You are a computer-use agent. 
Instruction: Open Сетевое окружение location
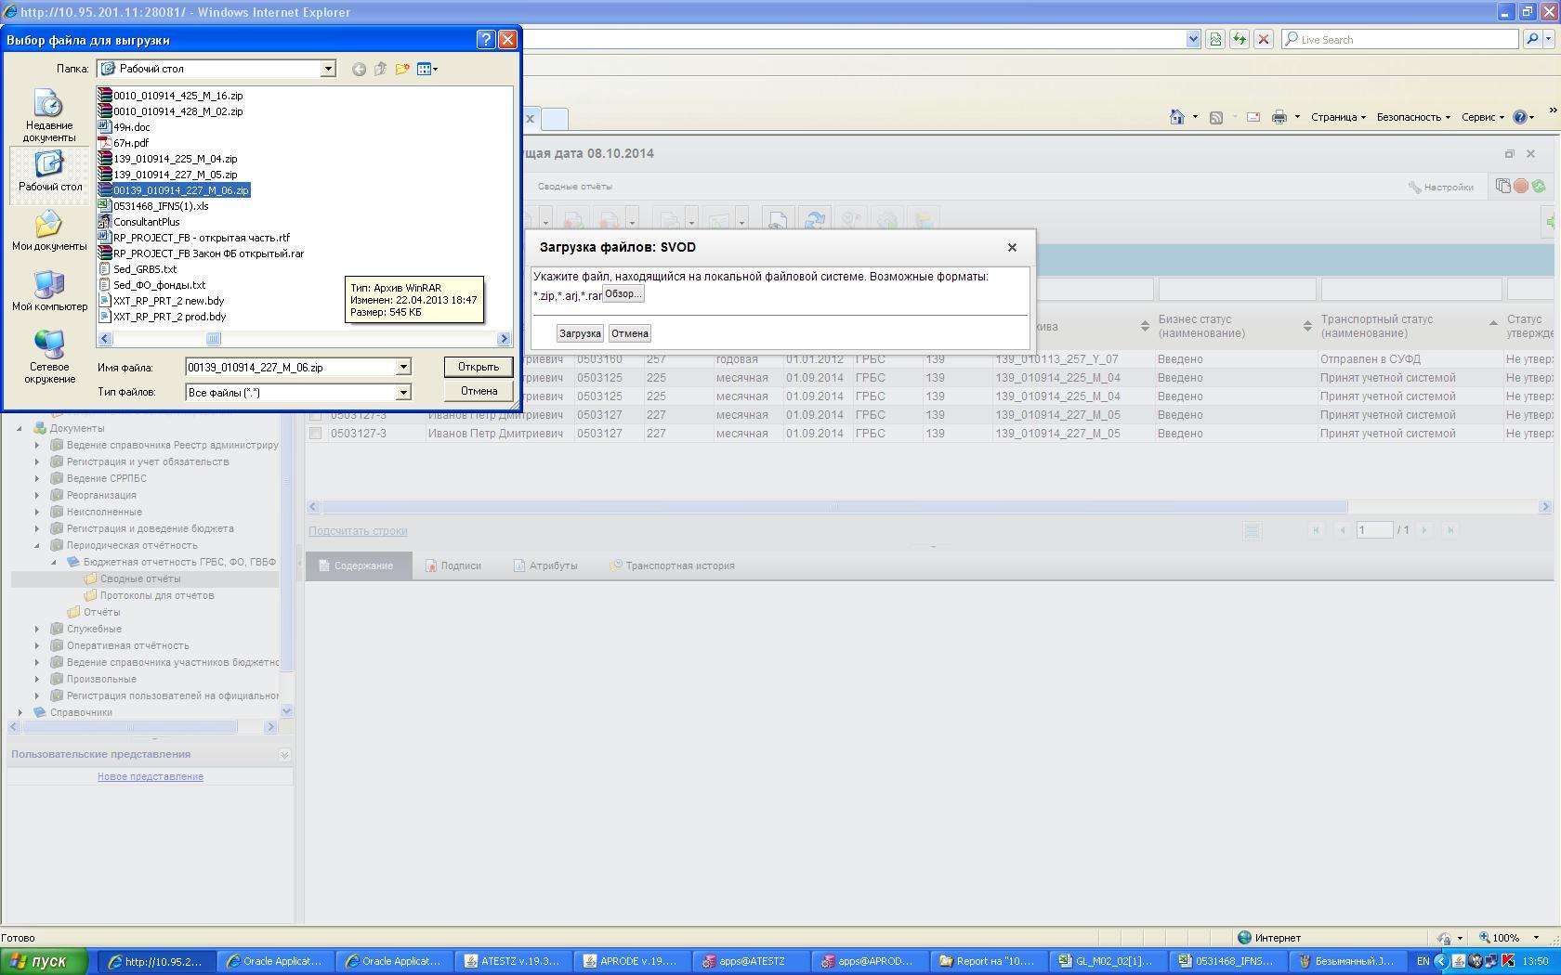49,356
